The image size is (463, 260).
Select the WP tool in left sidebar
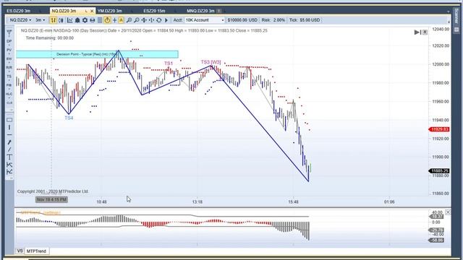coord(9,32)
